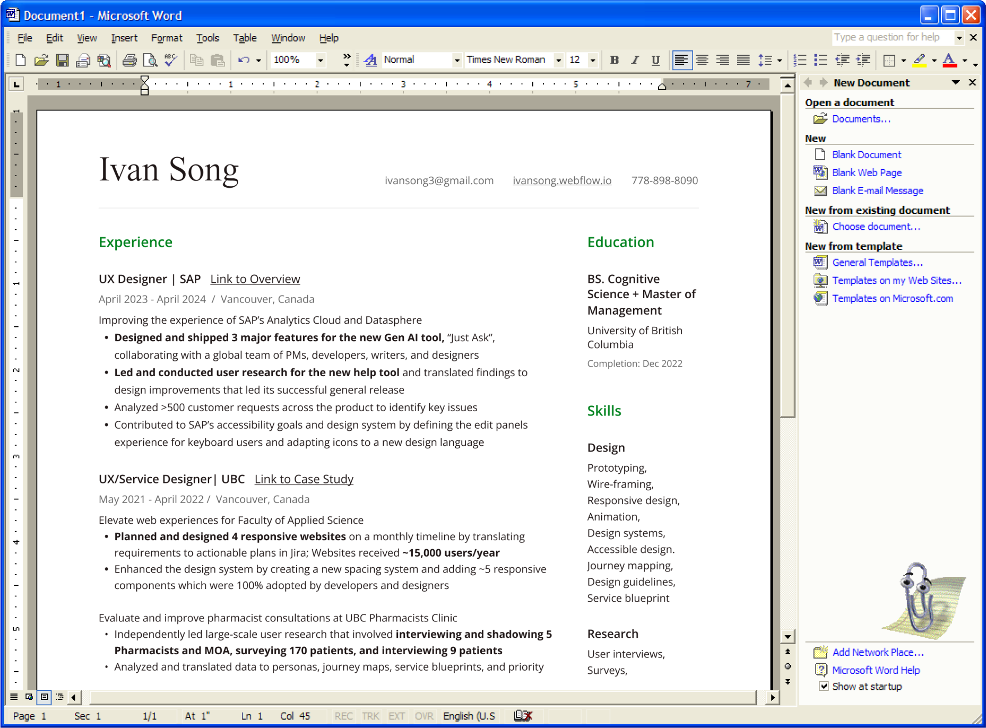Click Blank Document link
986x728 pixels.
866,154
